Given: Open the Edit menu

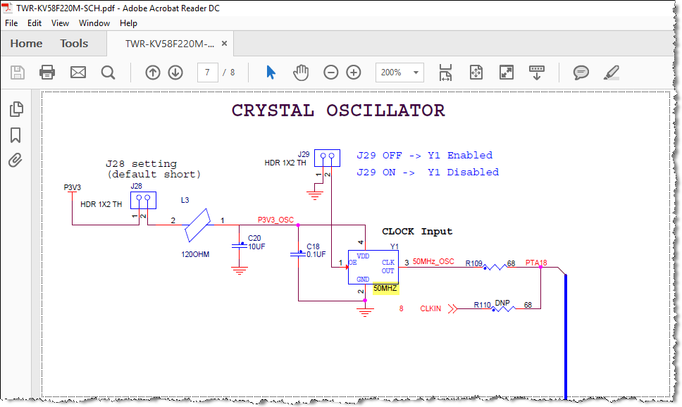Looking at the screenshot, I should point(35,23).
